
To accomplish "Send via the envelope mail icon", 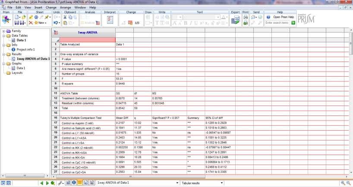I will [254, 17].
